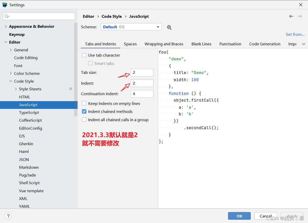308x223 pixels.
Task: Open the Blank Lines tab
Action: [201, 44]
